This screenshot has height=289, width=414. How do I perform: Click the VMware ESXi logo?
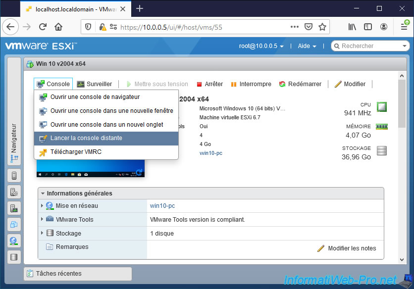click(x=41, y=46)
